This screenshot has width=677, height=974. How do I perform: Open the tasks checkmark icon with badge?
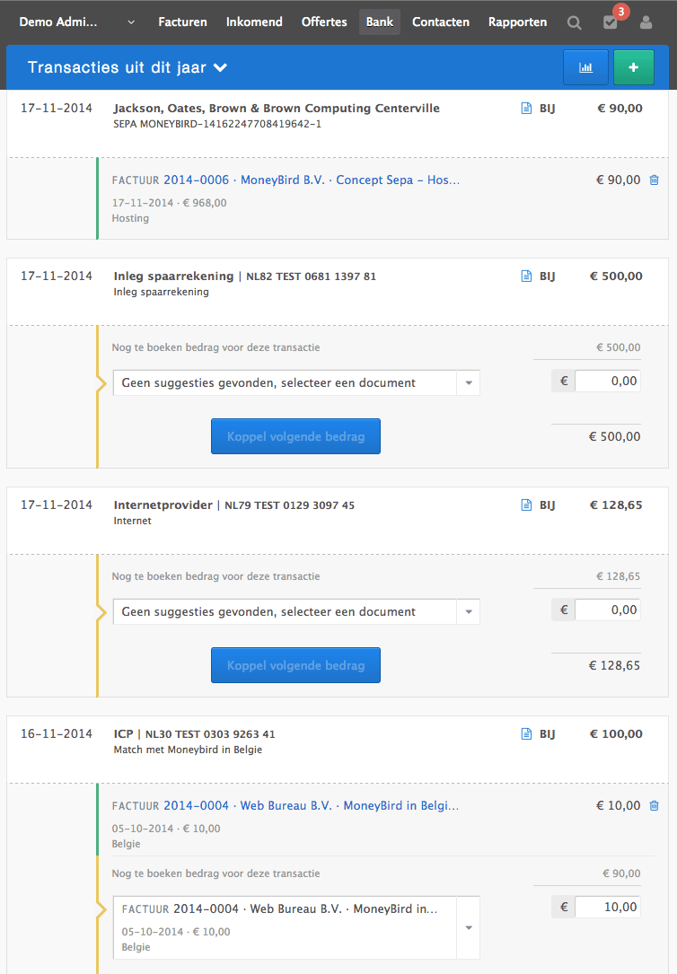[x=611, y=22]
